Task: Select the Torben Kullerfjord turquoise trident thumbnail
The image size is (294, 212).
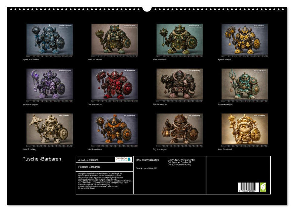Action: tap(245, 85)
